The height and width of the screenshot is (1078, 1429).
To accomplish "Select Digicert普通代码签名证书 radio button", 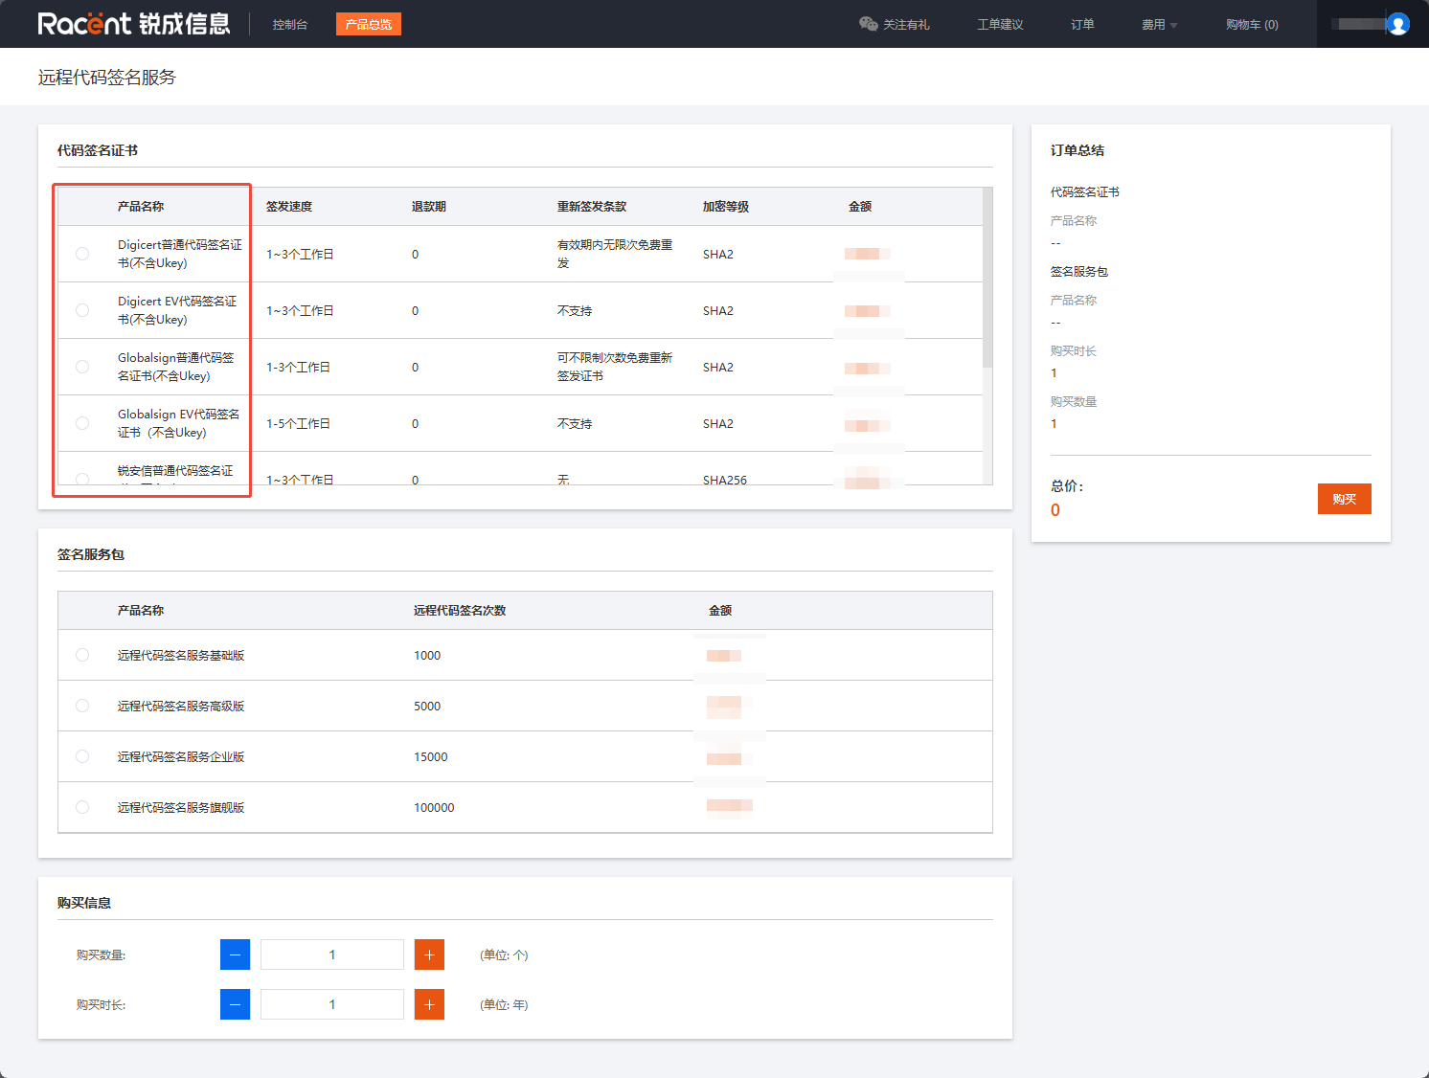I will (82, 254).
